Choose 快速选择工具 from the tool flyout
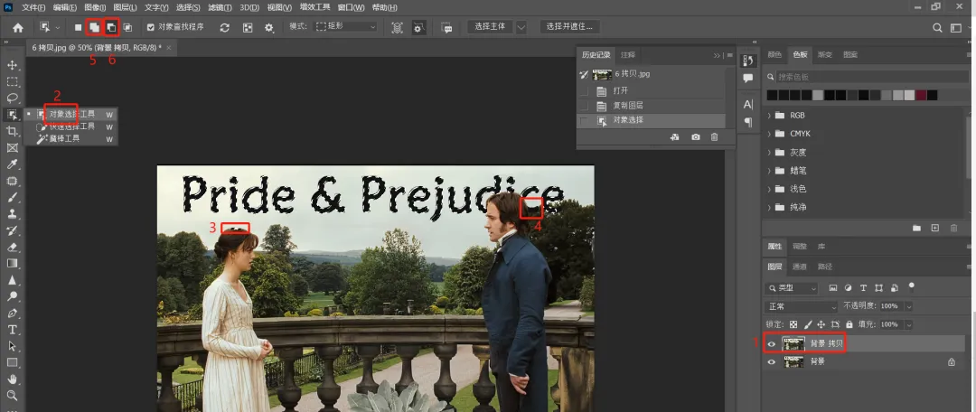 72,126
